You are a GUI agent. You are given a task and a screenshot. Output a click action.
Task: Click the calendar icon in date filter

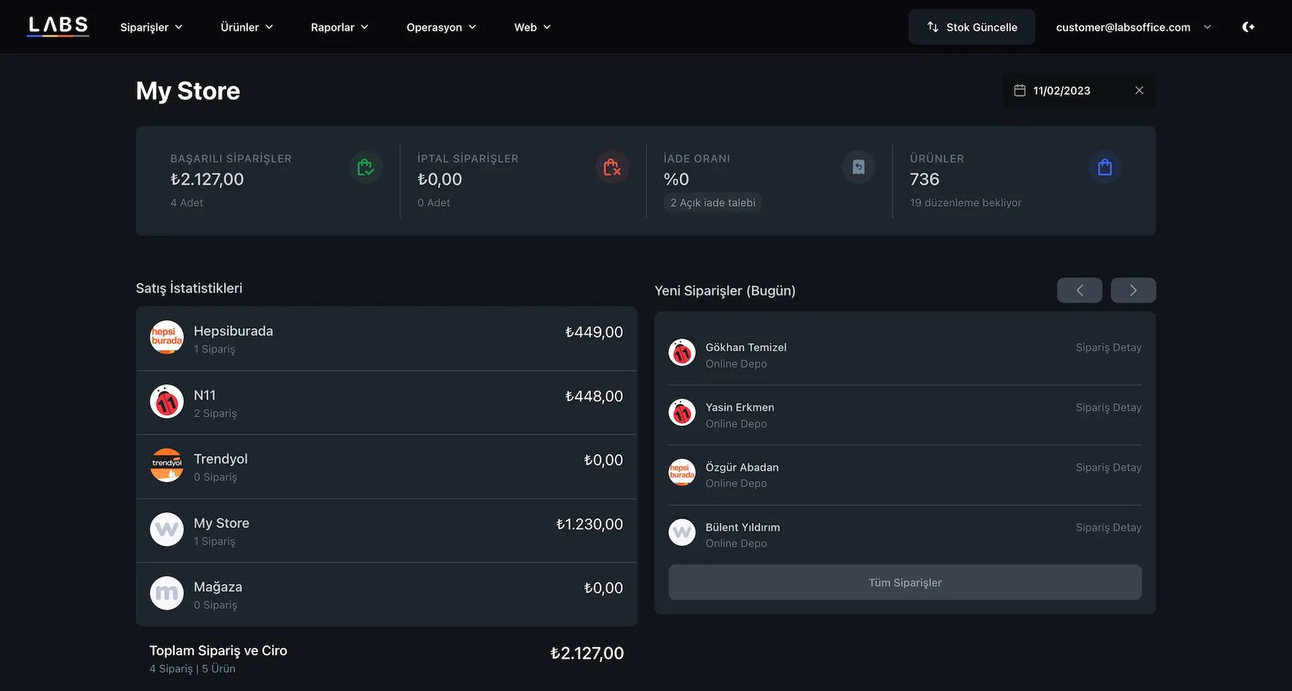click(1020, 90)
